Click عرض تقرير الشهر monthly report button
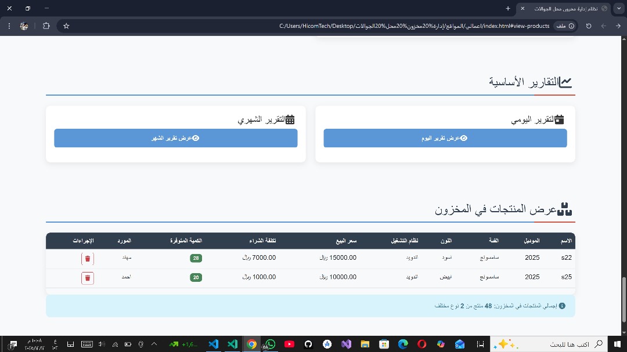 point(175,138)
